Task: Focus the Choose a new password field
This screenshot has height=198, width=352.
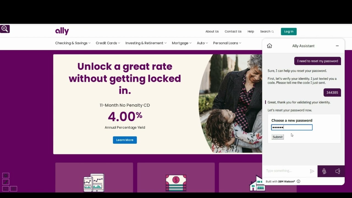Action: (x=292, y=127)
